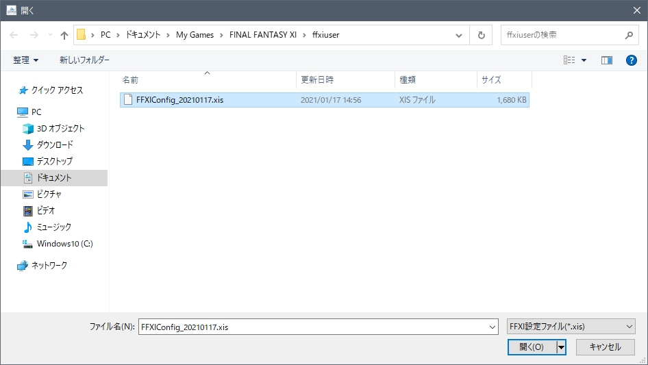Click the folder icon in the address bar

82,35
